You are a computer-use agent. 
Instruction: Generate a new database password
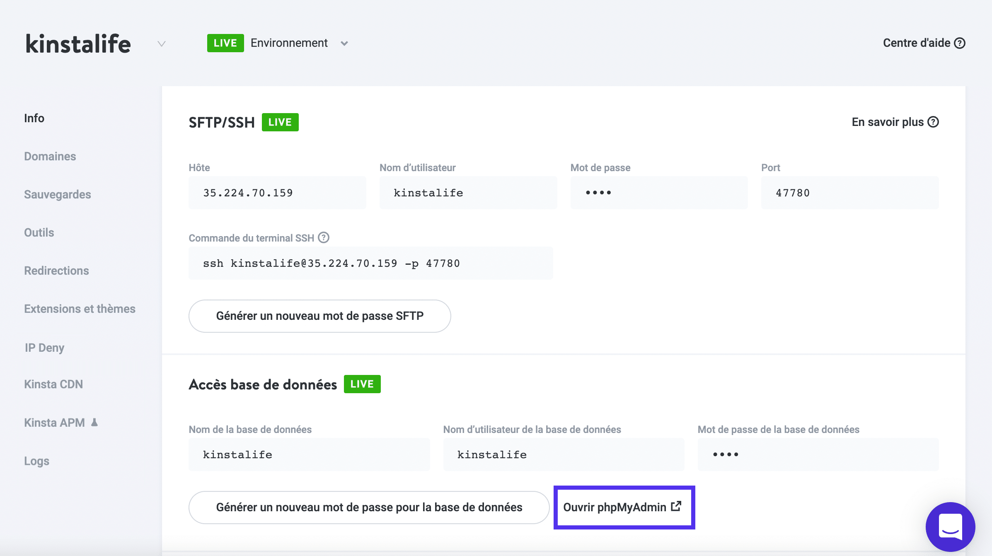click(369, 507)
